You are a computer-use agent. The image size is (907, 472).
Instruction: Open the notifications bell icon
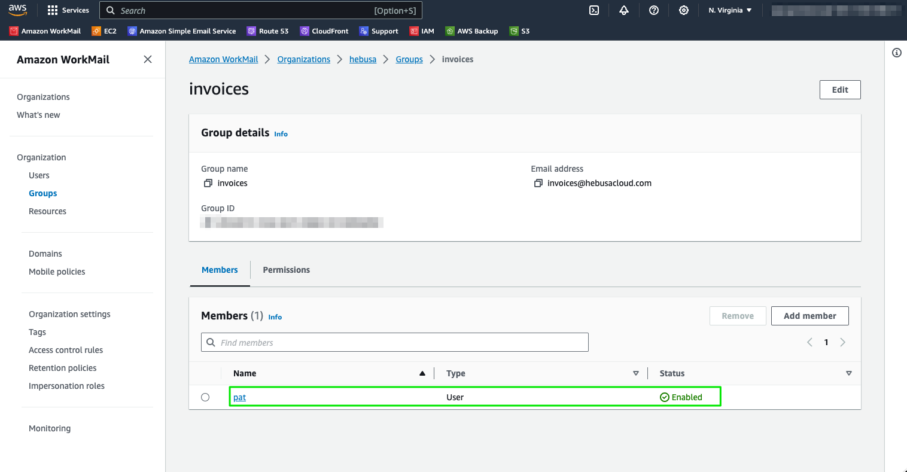point(624,10)
